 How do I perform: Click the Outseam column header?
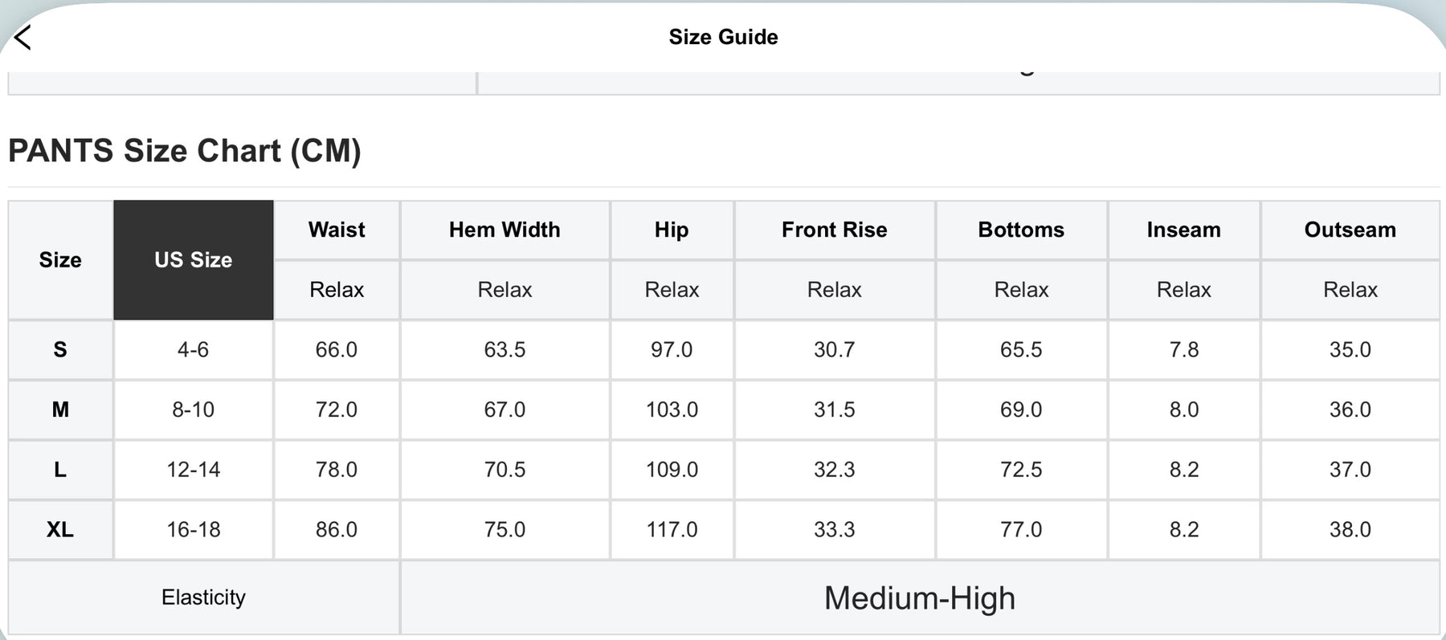pyautogui.click(x=1350, y=230)
